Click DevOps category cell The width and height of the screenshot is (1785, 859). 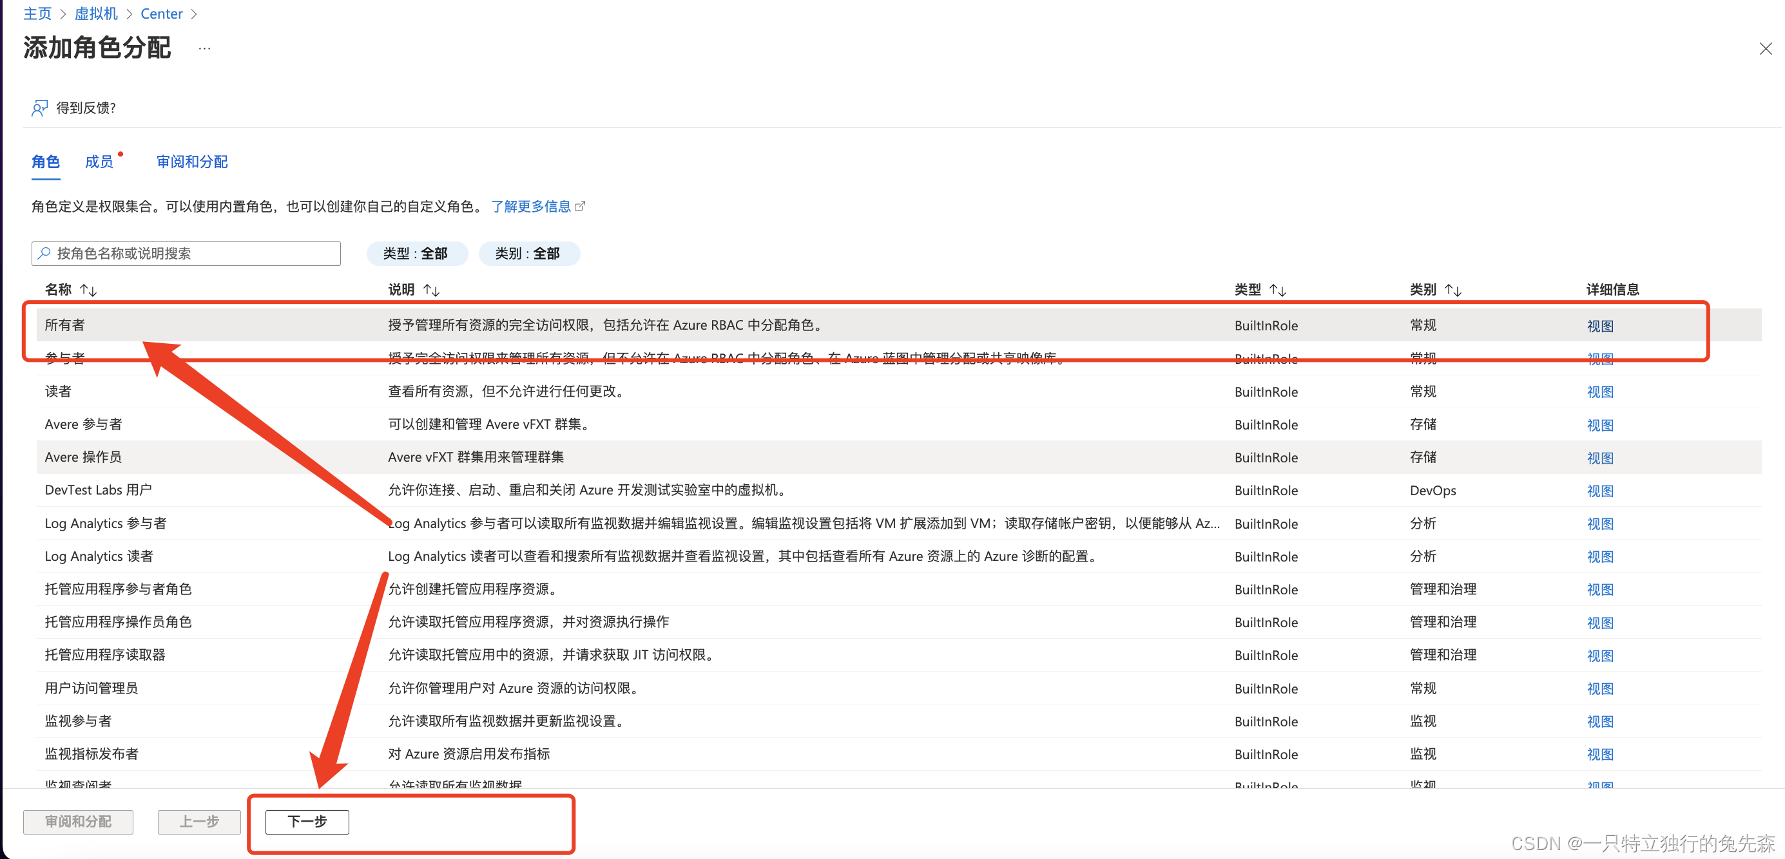pos(1433,491)
